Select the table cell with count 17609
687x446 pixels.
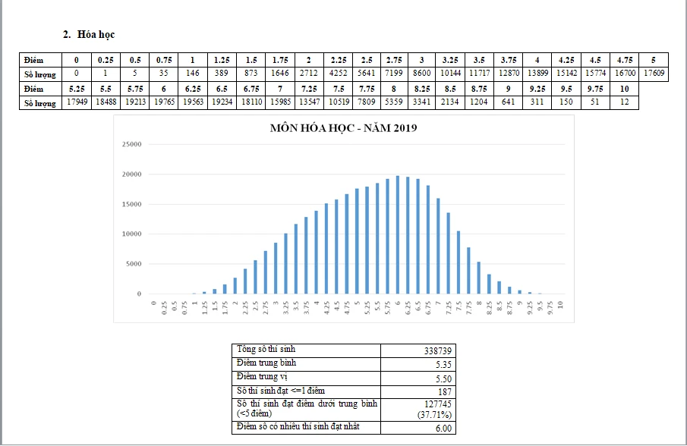pos(654,74)
